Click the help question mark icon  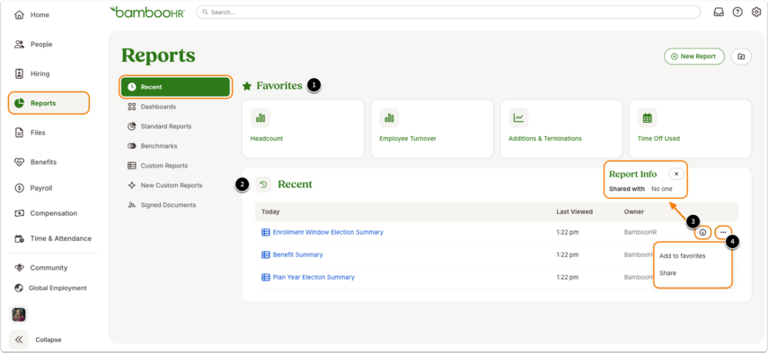(737, 13)
